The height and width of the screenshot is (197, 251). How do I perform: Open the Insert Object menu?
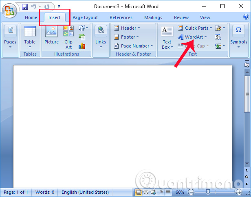point(220,46)
